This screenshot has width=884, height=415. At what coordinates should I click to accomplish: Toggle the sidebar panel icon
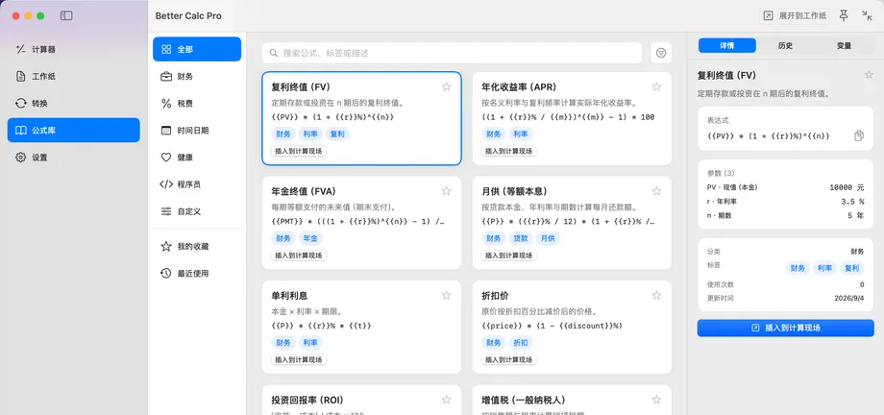point(66,15)
